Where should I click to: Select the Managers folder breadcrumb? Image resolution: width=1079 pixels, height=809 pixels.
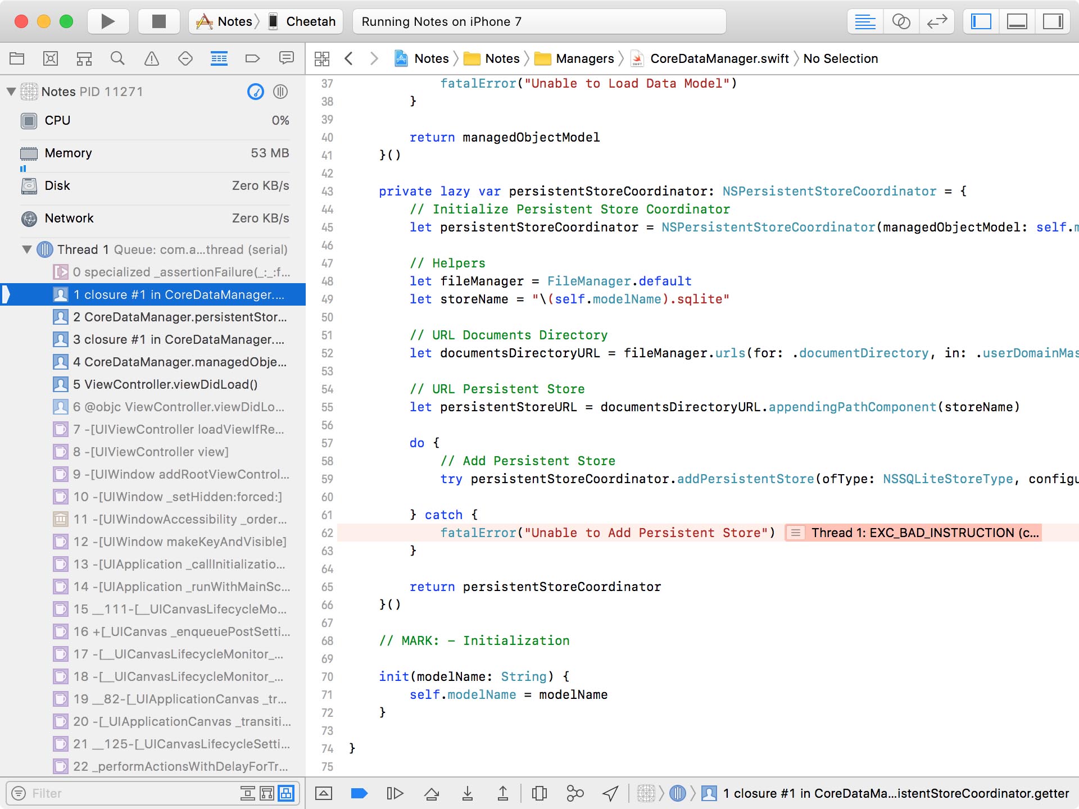point(584,58)
